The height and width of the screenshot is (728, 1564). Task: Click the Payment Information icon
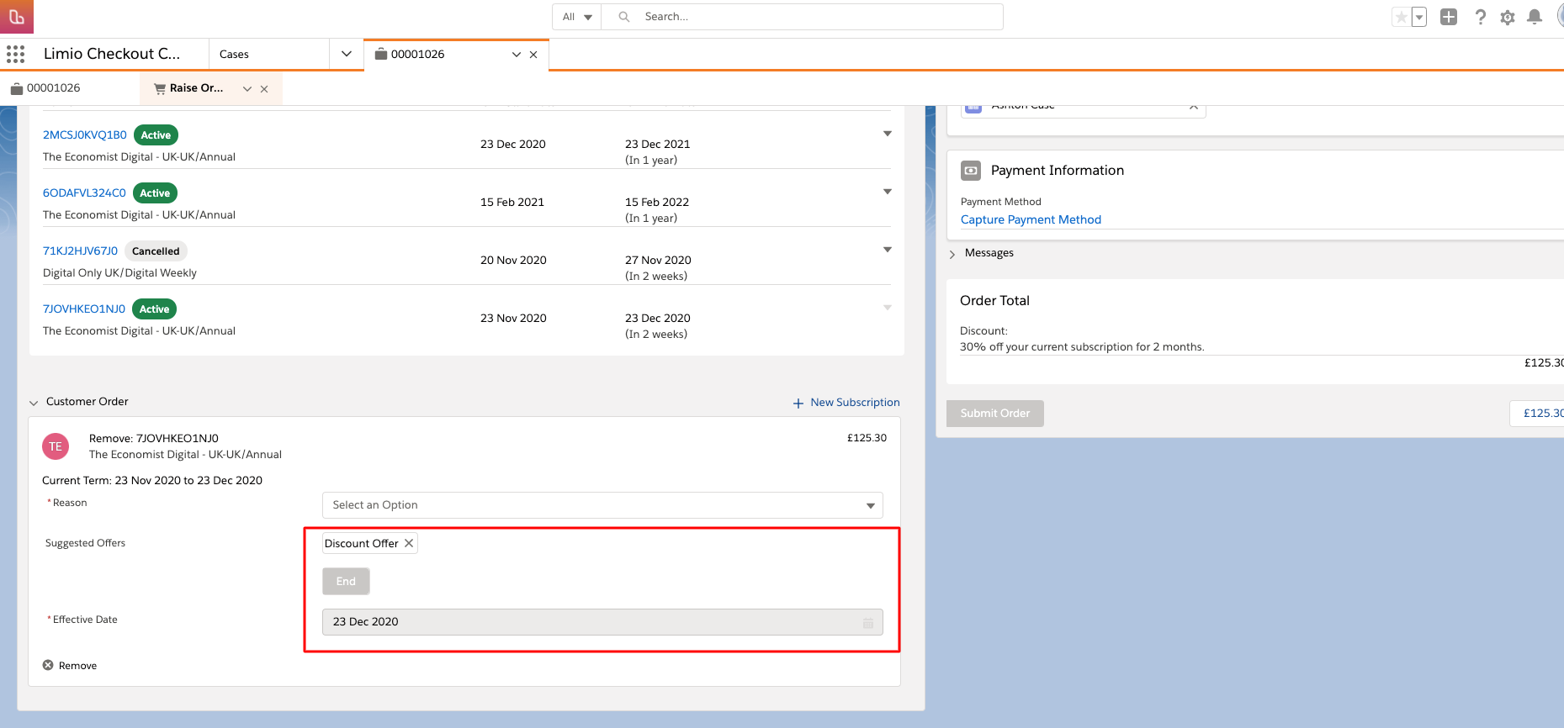[971, 170]
